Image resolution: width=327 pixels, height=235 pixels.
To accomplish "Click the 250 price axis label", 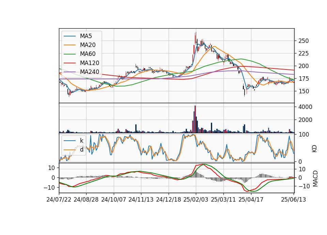I will pos(303,41).
